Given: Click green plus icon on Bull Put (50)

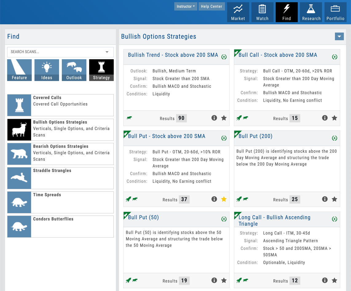Looking at the screenshot, I should tap(224, 219).
